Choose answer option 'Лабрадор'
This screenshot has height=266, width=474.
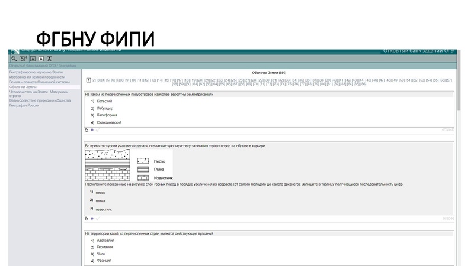[104, 108]
